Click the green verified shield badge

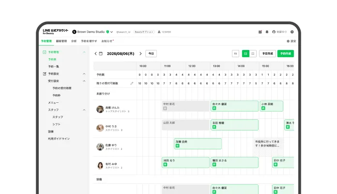coord(107,32)
